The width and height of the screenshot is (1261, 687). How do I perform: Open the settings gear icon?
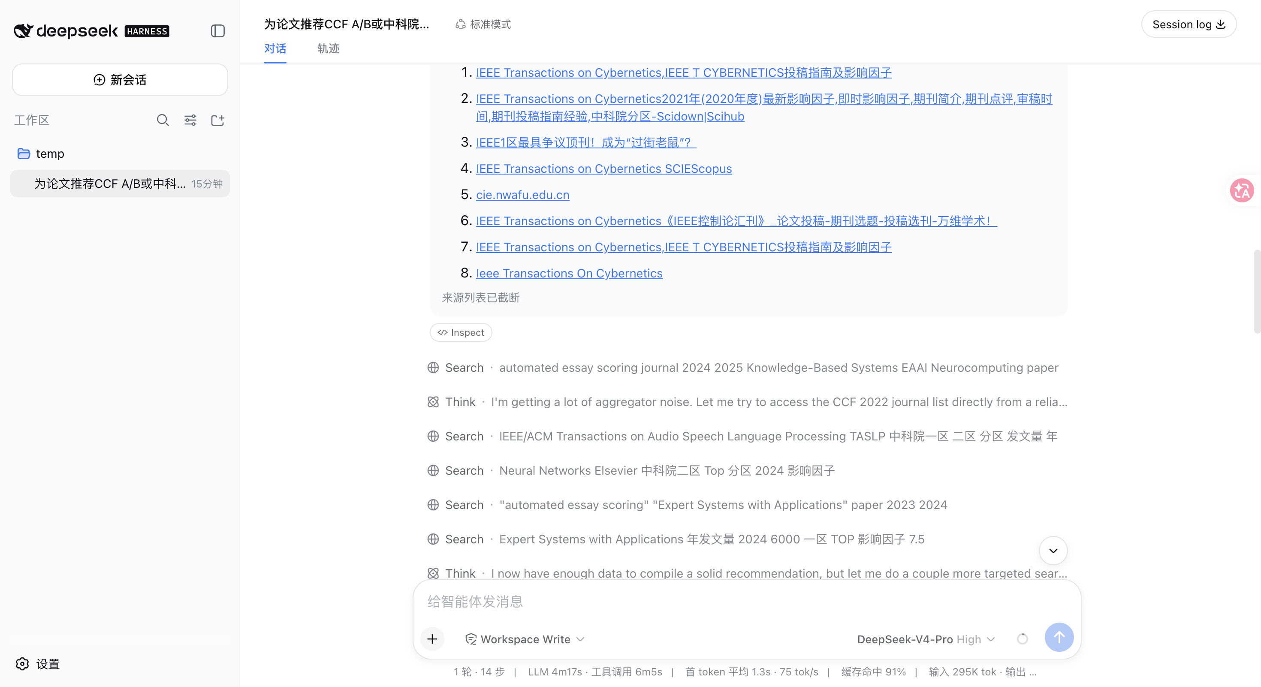click(22, 664)
